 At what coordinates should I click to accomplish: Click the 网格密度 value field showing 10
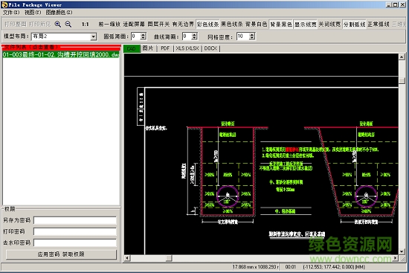[243, 36]
